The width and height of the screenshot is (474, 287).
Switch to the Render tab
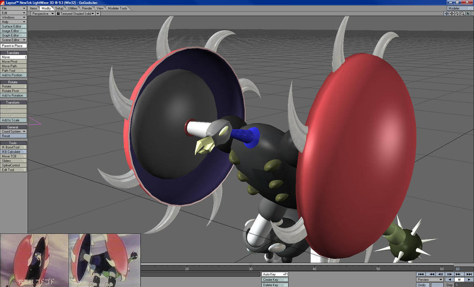click(x=87, y=8)
